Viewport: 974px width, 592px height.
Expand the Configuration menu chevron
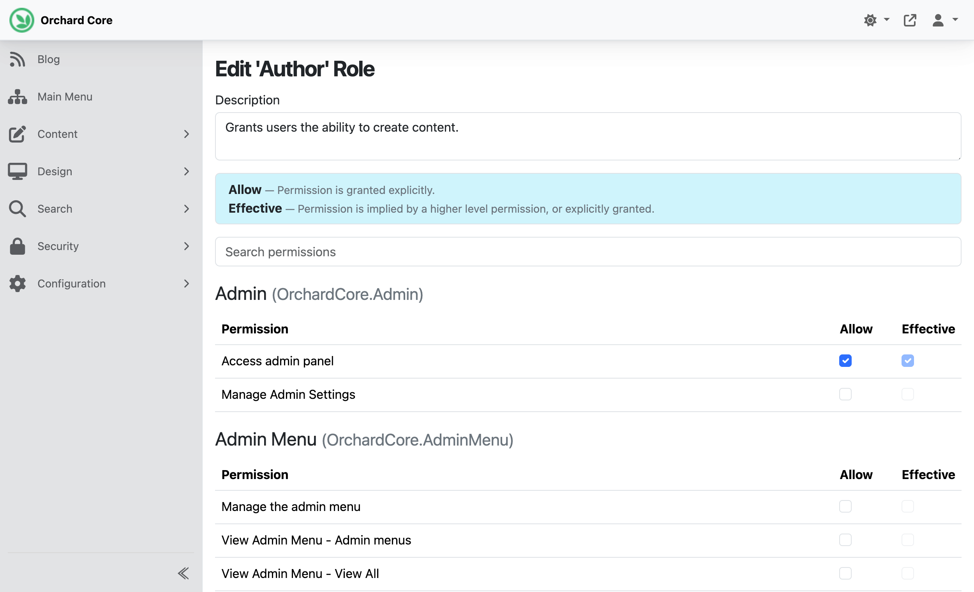(187, 284)
